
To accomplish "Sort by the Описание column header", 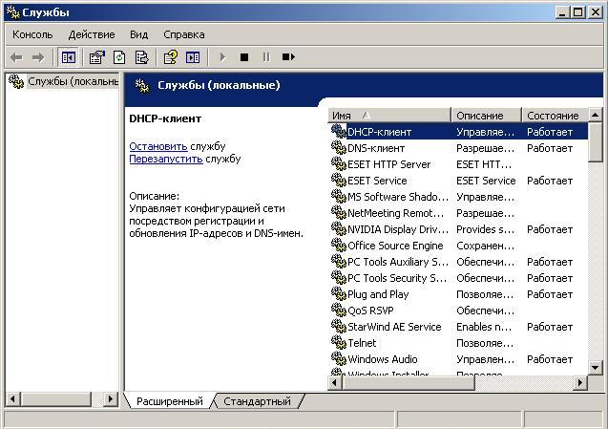I will (x=486, y=116).
